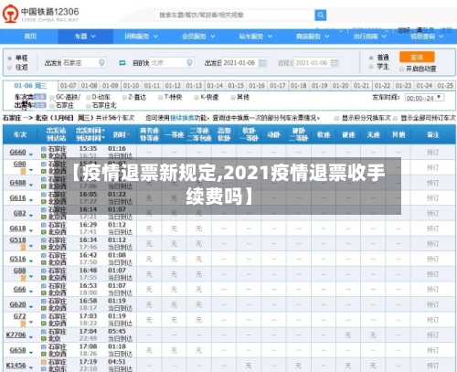457x372 pixels.
Task: Check the 显示全部可预订车次 checkbox
Action: (396, 118)
